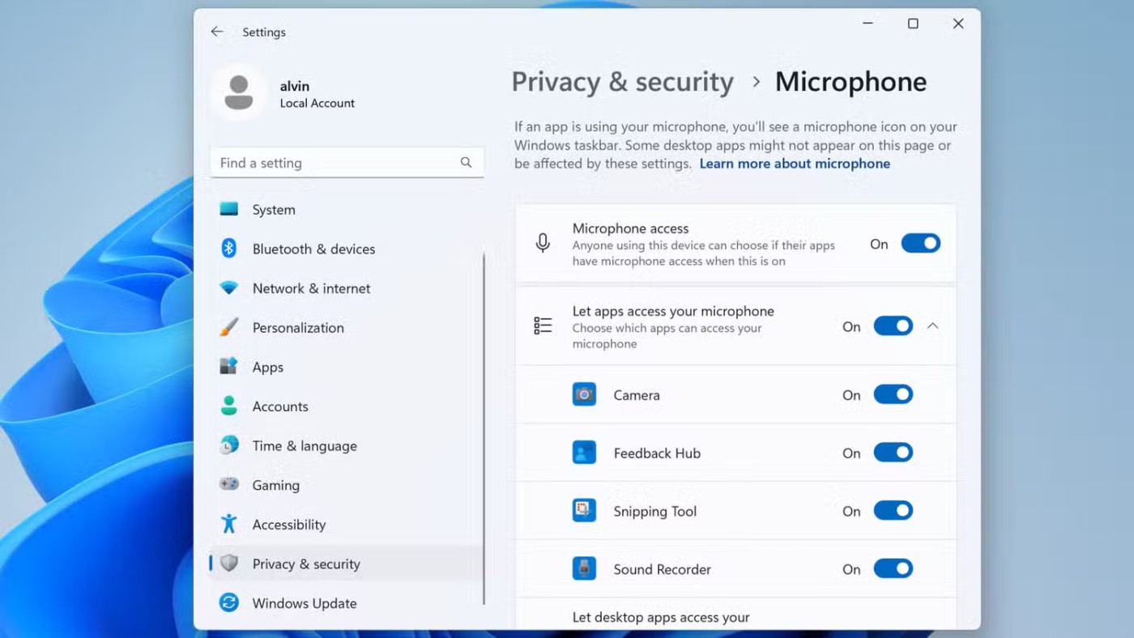The width and height of the screenshot is (1134, 638).
Task: Click the Privacy & security breadcrumb
Action: coord(622,82)
